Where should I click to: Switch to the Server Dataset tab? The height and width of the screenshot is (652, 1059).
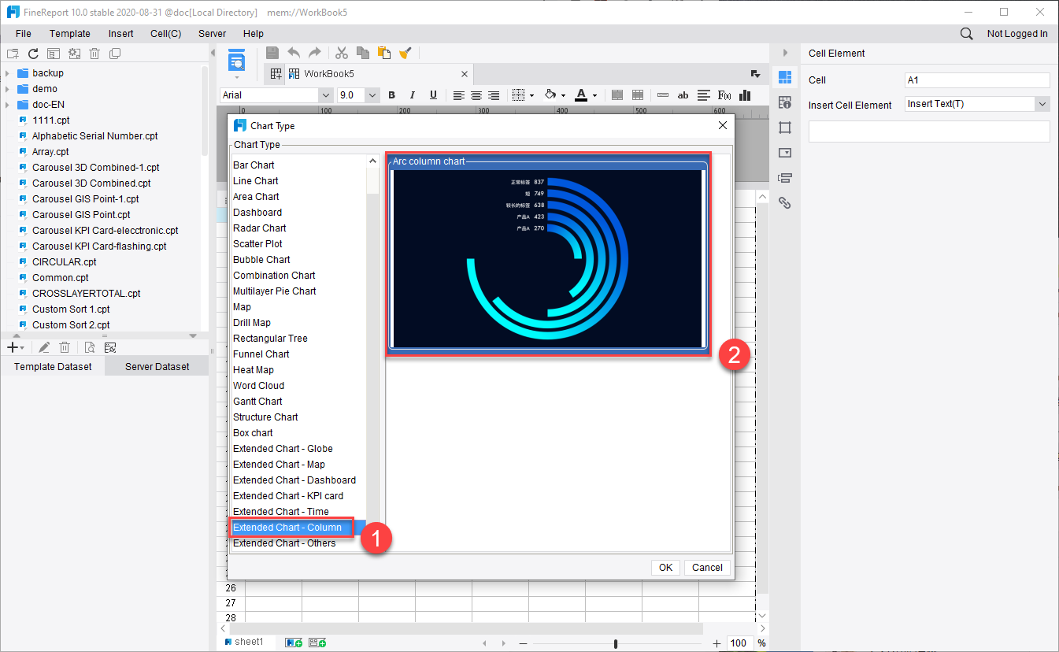pos(157,367)
